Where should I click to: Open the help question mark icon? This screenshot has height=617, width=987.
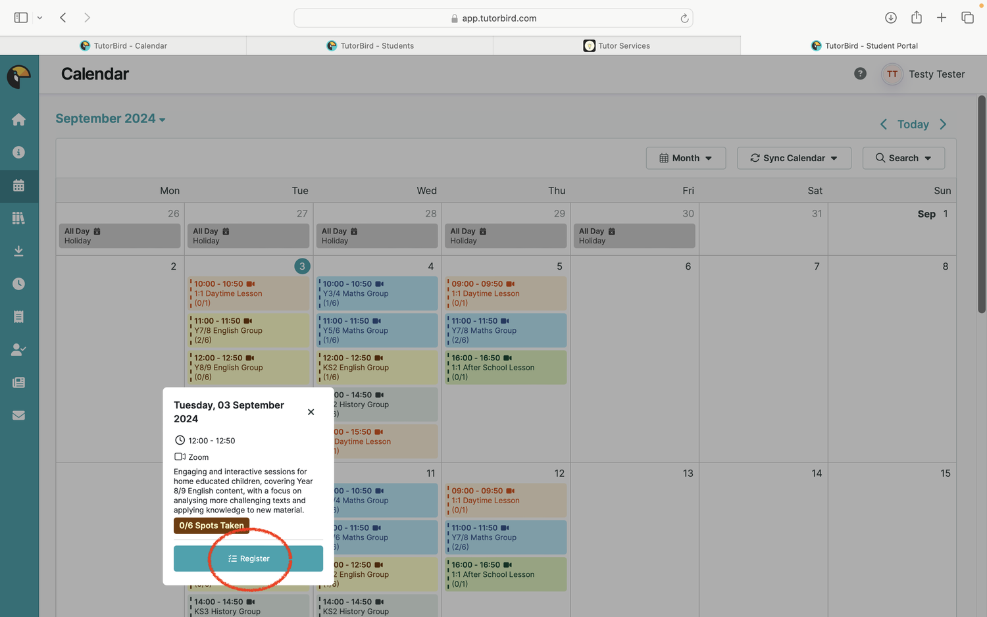point(860,74)
